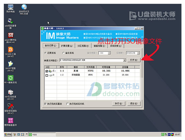
Task: Open the adsl密码查看器 desktop icon
Action: [11, 24]
